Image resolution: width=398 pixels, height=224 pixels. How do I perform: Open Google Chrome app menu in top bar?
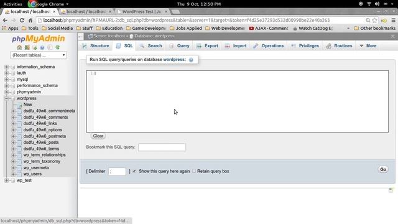pos(49,4)
